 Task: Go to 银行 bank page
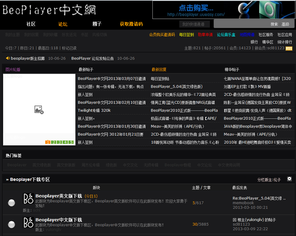click(x=254, y=42)
